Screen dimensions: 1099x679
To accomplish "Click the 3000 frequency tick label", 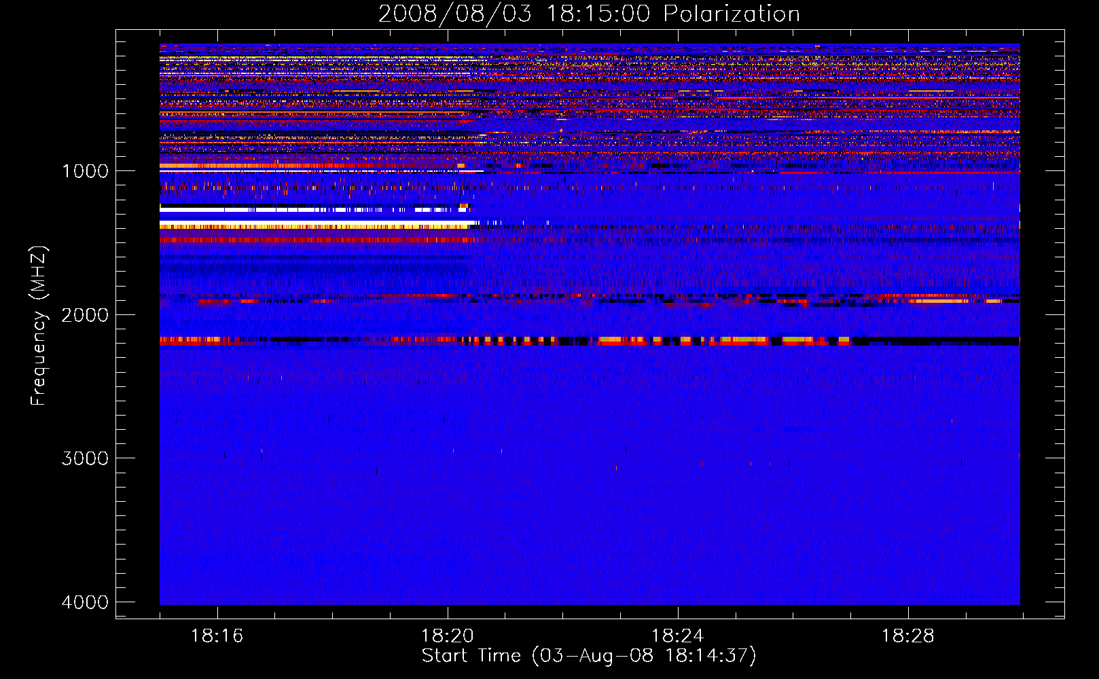I will point(85,458).
